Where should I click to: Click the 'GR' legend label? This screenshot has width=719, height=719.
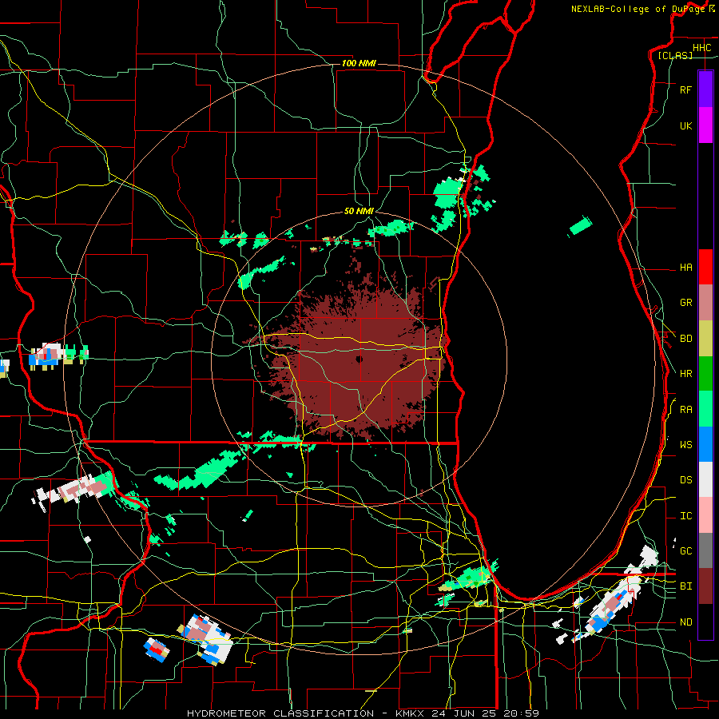(x=685, y=303)
